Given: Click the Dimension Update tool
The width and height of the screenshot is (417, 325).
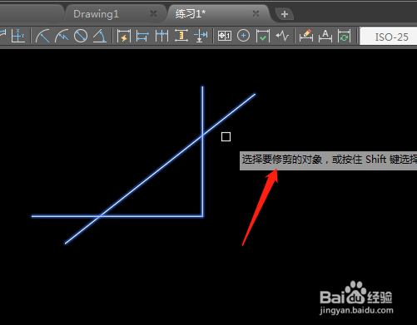Looking at the screenshot, I should (x=345, y=36).
